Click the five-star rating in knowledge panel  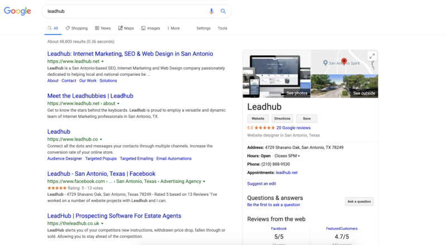(x=264, y=128)
